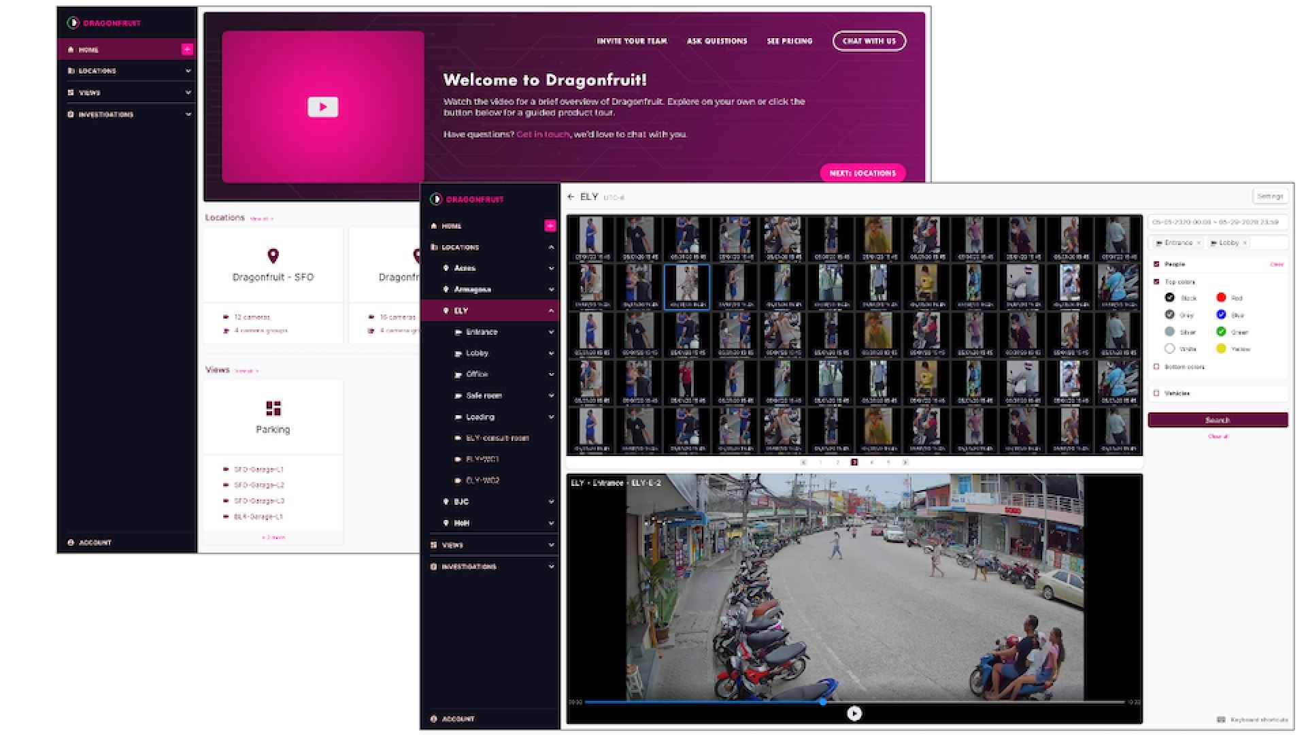Click the Next: Locations button
This screenshot has width=1306, height=735.
[863, 173]
